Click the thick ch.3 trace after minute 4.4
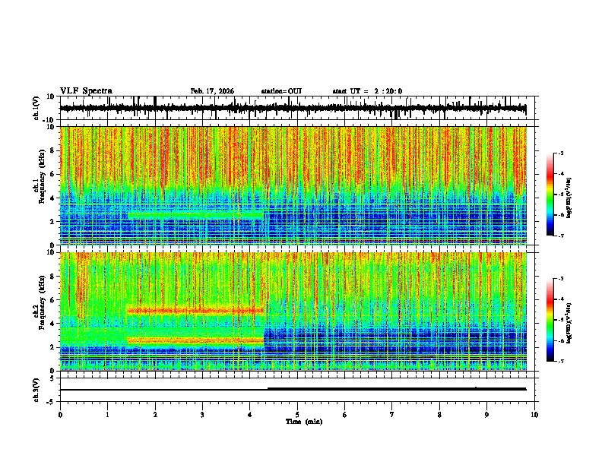Viewport: 602px width, 465px height. (x=397, y=389)
